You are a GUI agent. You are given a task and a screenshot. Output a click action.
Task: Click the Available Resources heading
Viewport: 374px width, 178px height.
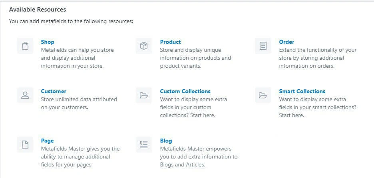(x=38, y=9)
